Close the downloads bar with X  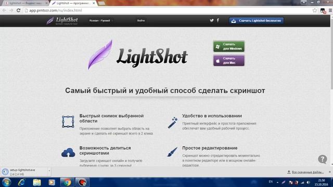pyautogui.click(x=329, y=172)
